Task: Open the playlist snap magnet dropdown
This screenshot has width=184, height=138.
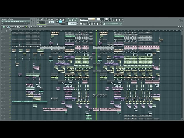Action: pos(4,27)
